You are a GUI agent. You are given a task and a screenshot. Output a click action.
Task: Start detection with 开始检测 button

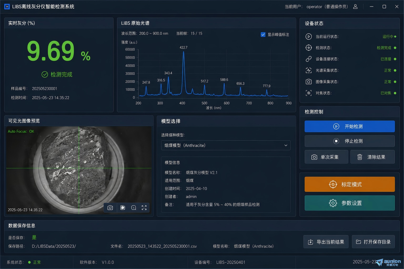coord(350,126)
